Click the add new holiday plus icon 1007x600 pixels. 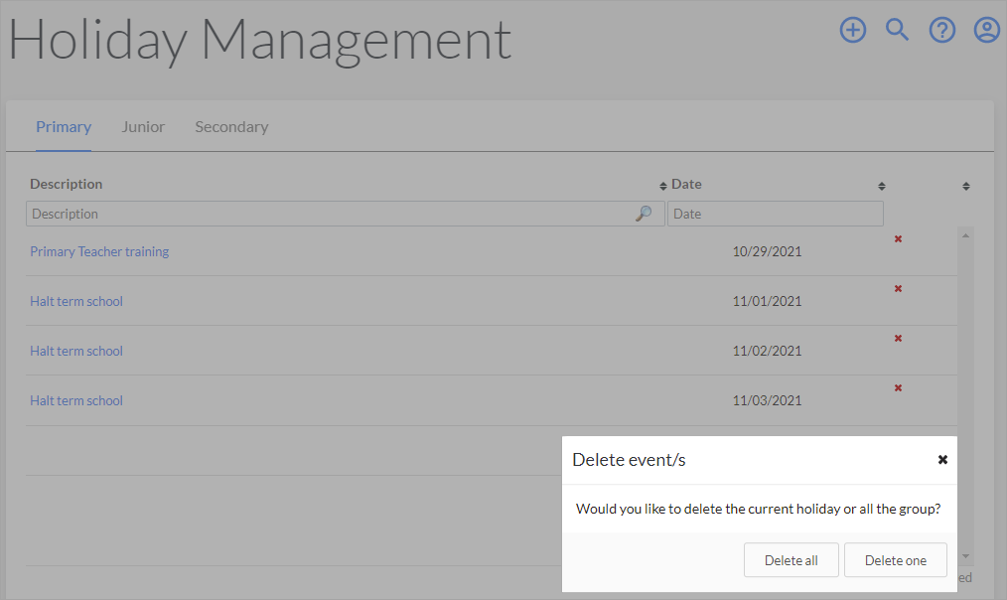(x=853, y=30)
